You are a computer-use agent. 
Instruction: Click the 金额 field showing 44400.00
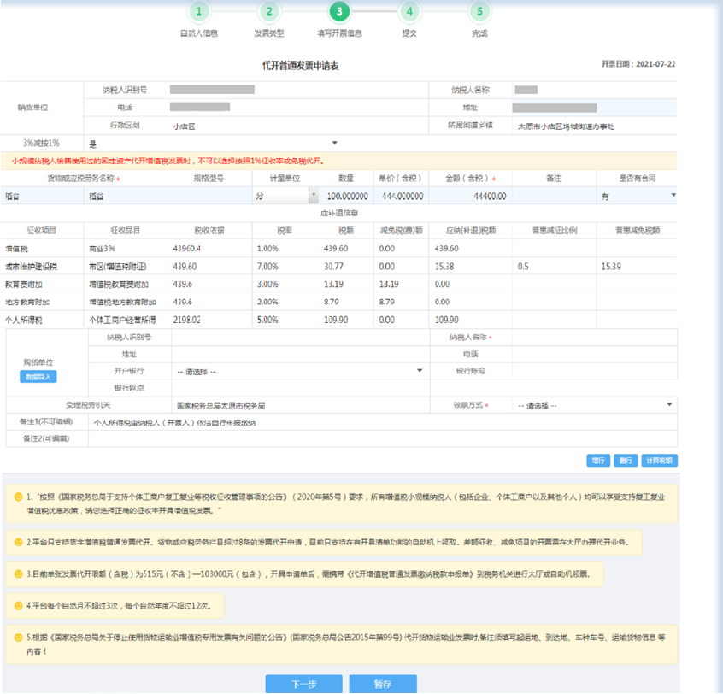click(x=470, y=196)
